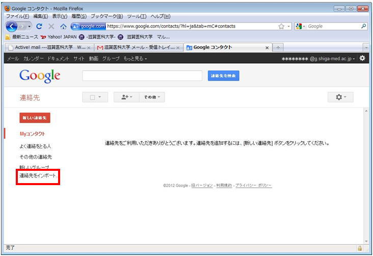The height and width of the screenshot is (256, 373).
Task: Open the 最新ニュース feed bookmark
Action: [22, 37]
